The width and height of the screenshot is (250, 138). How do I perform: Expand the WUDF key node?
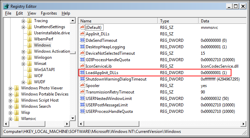point(23,82)
